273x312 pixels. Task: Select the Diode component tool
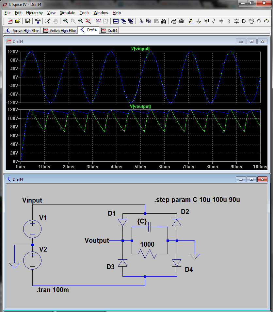236,21
